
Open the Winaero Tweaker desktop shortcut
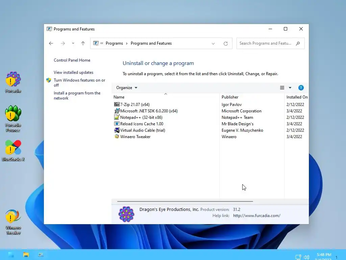coord(13,222)
